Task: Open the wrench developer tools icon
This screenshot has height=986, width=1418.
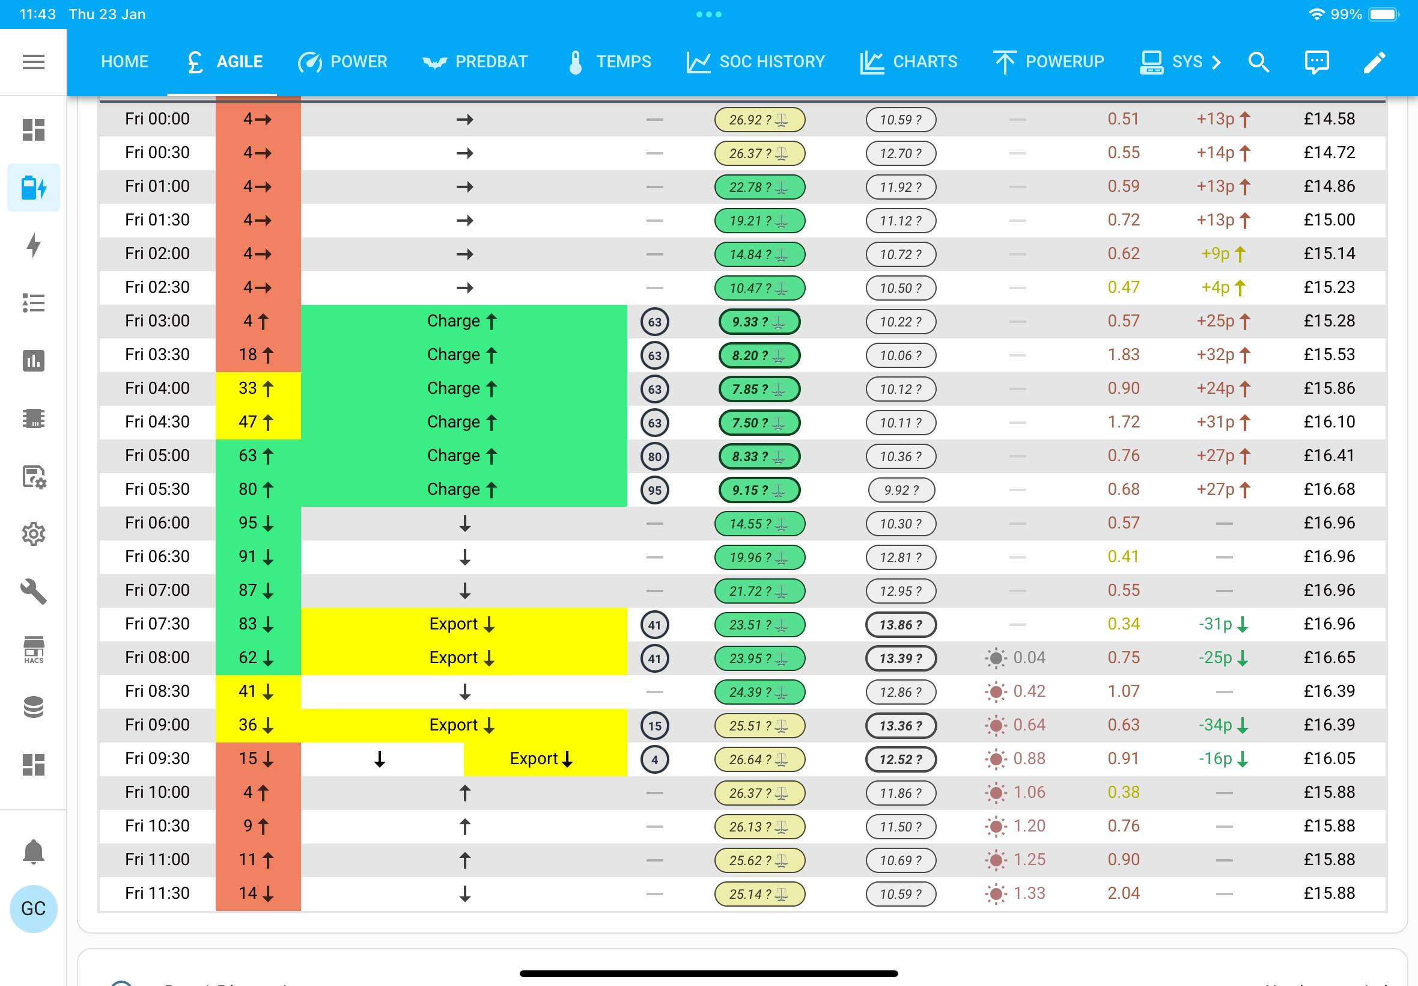Action: pos(33,591)
